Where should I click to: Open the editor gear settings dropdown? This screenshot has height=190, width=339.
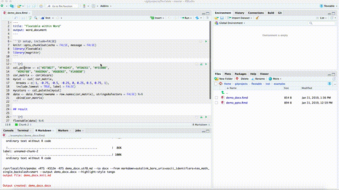[x=59, y=18]
